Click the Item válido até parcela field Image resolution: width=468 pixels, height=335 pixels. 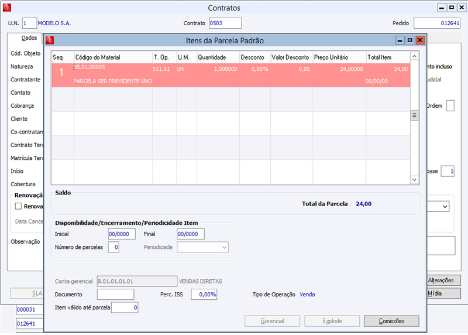pos(125,307)
